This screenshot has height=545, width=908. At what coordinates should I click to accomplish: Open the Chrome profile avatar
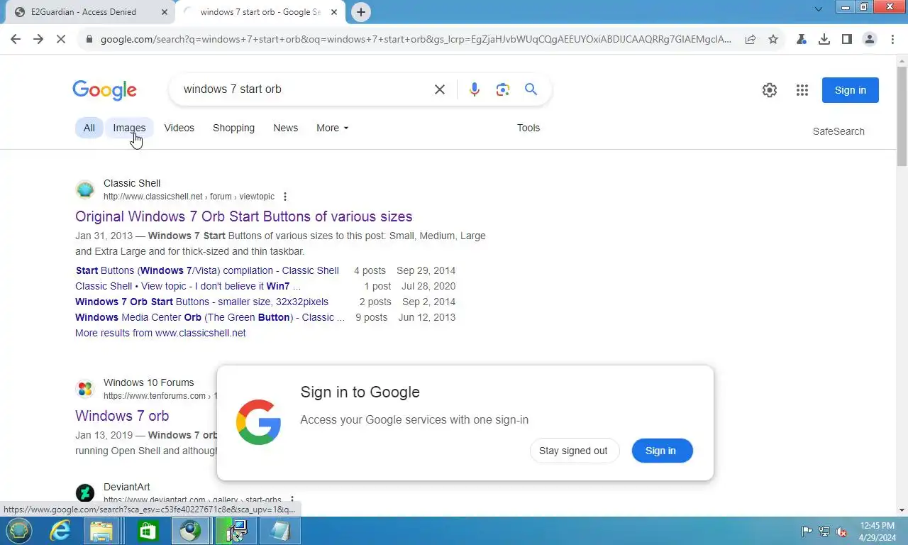pyautogui.click(x=870, y=40)
